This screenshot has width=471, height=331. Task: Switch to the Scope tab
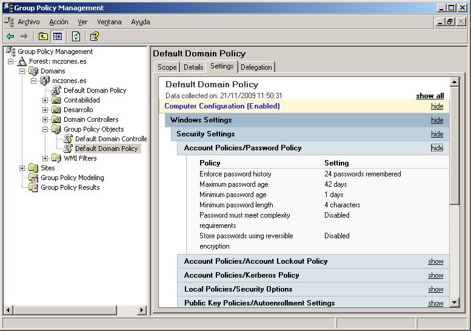167,67
